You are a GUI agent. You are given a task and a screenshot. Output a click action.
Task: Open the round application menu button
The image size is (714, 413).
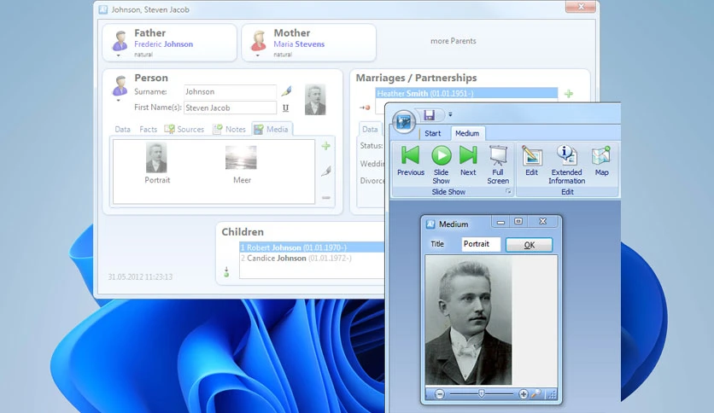point(403,121)
